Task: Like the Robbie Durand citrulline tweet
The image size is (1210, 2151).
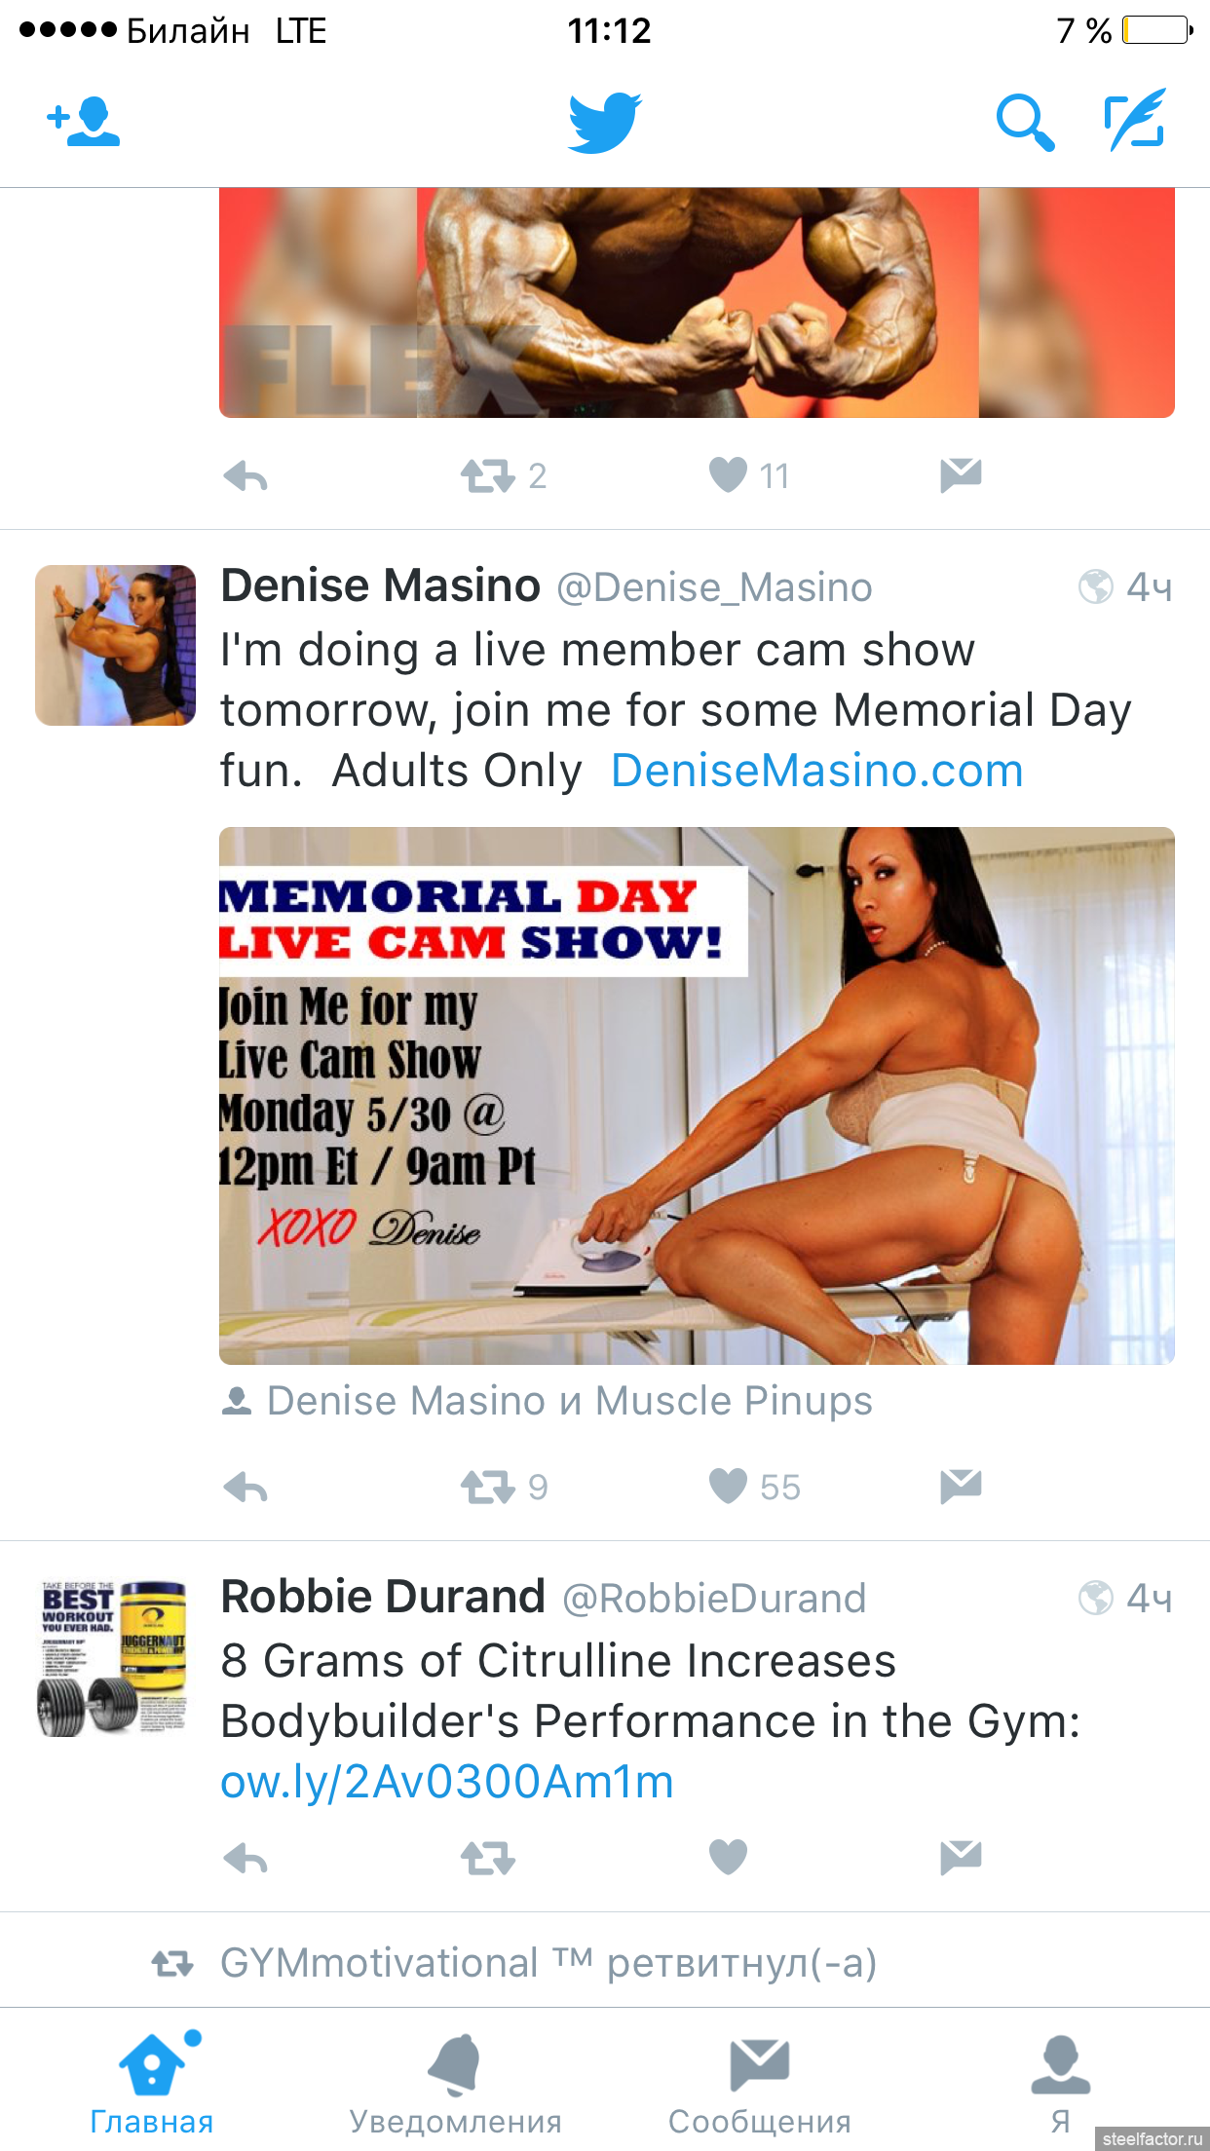Action: click(728, 1857)
